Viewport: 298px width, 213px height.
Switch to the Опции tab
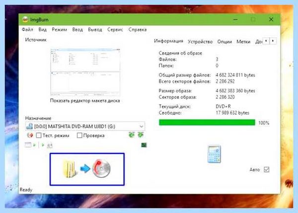pyautogui.click(x=224, y=42)
